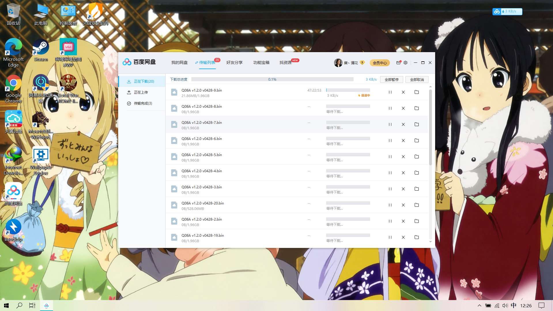Click the volume icon in system tray
Viewport: 553px width, 311px height.
pyautogui.click(x=505, y=306)
